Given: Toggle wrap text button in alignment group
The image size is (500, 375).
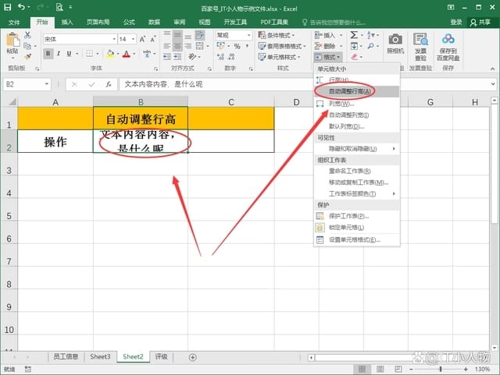Looking at the screenshot, I should pyautogui.click(x=200, y=35).
